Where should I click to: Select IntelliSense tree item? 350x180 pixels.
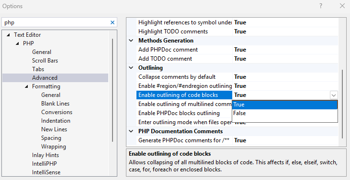[46, 172]
